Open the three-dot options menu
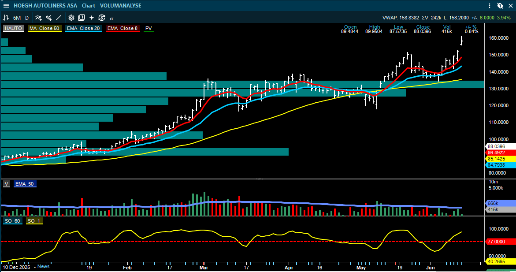 point(490,6)
